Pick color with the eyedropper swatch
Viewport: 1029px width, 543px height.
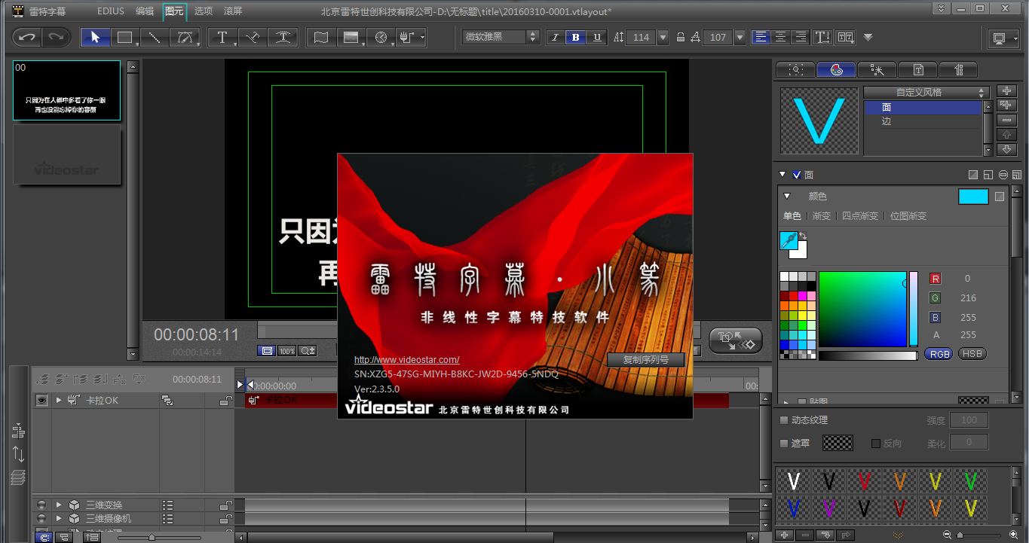pos(789,240)
